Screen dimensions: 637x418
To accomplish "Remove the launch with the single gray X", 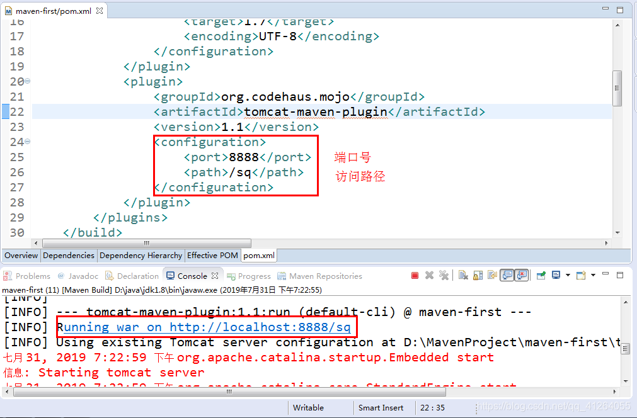I will (x=430, y=276).
